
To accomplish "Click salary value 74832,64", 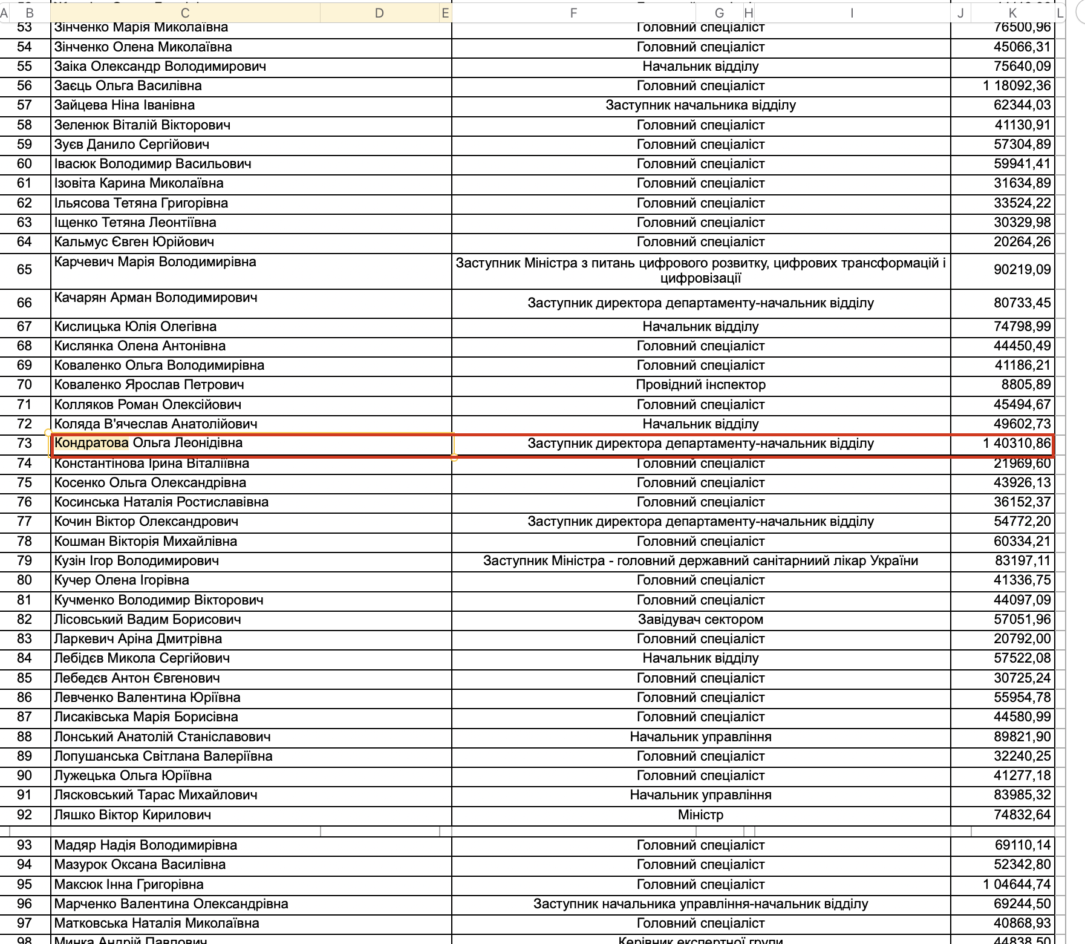I will coord(1022,815).
